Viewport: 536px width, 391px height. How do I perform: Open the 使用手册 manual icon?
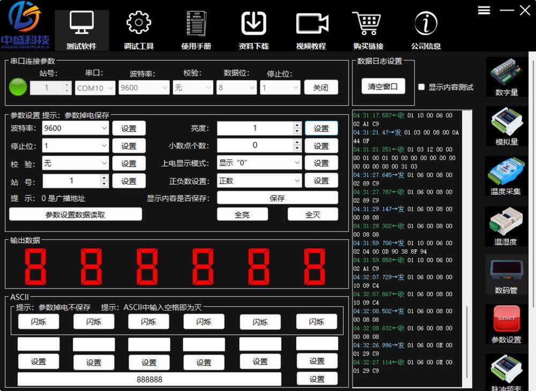point(196,24)
